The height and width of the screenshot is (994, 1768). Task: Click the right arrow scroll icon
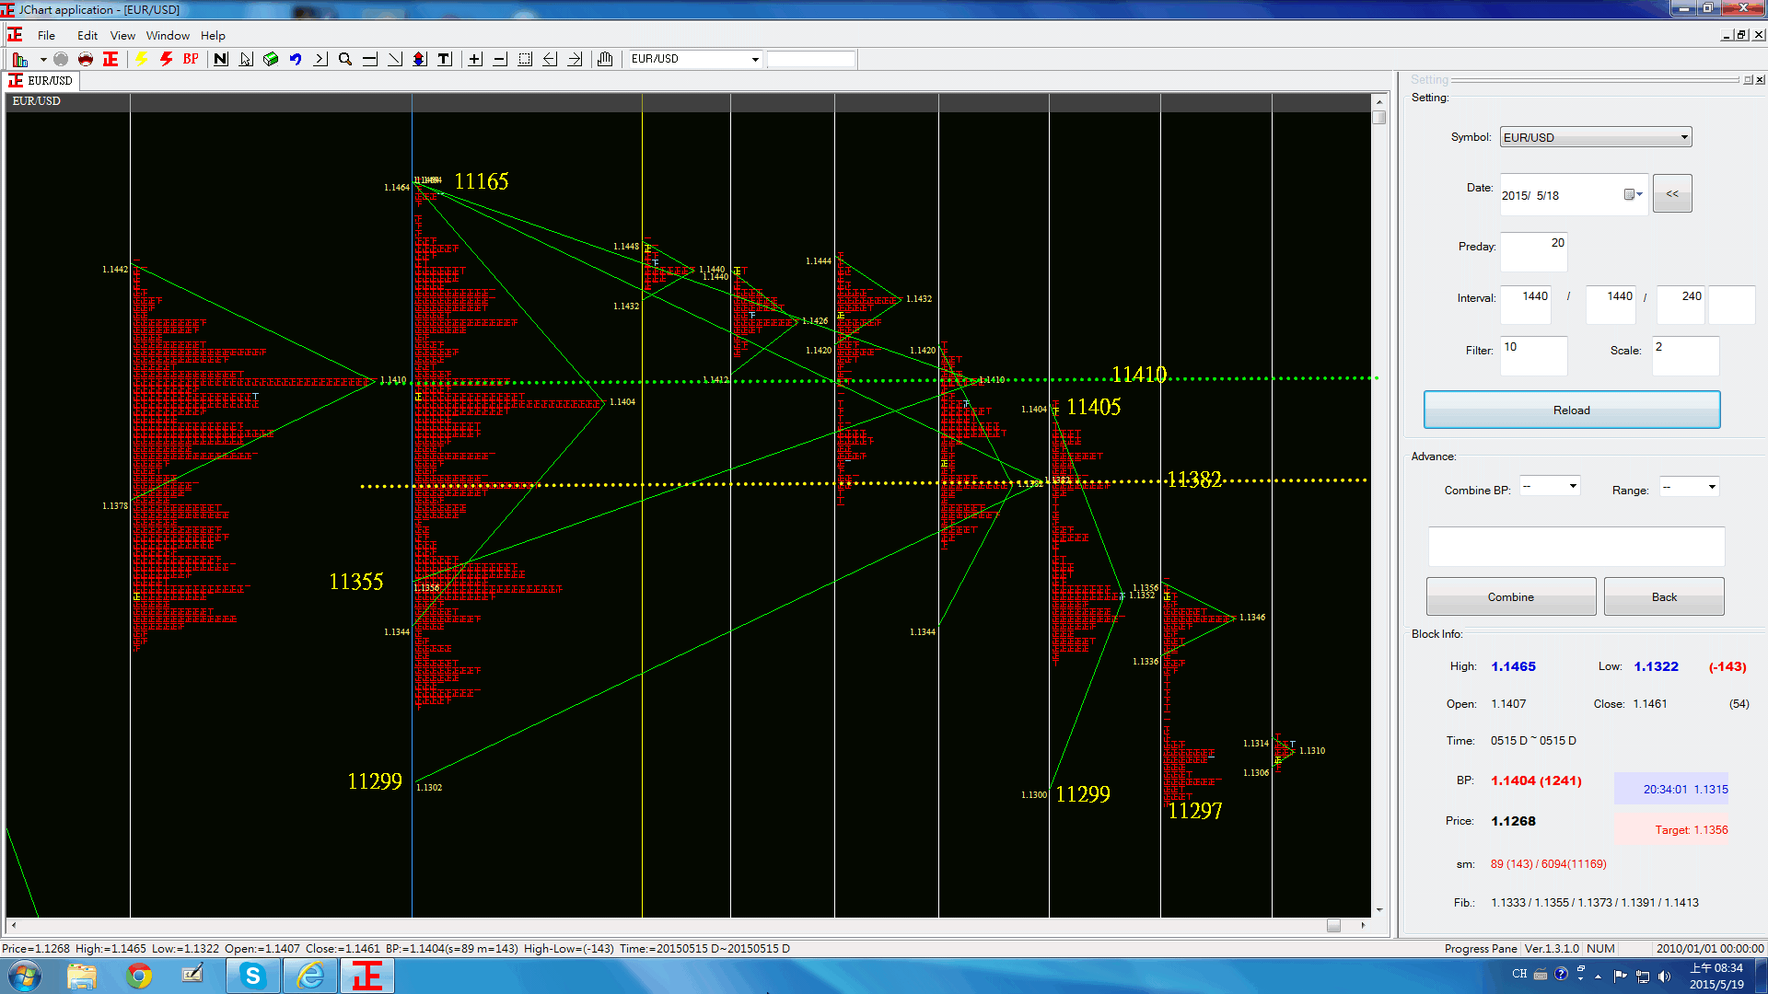pos(575,60)
